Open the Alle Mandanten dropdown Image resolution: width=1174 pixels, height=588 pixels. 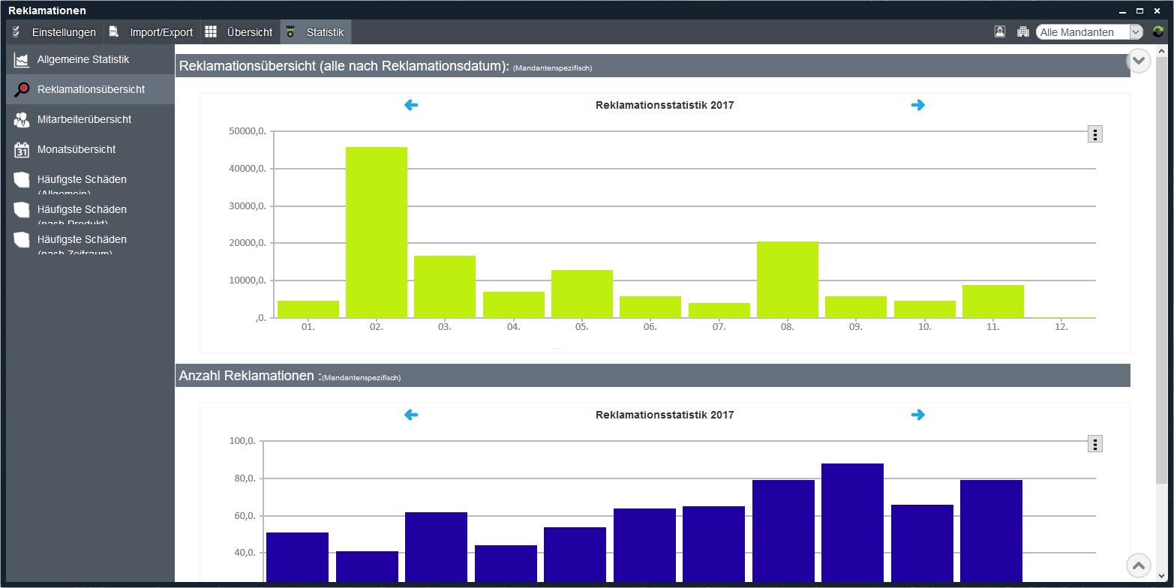point(1089,32)
